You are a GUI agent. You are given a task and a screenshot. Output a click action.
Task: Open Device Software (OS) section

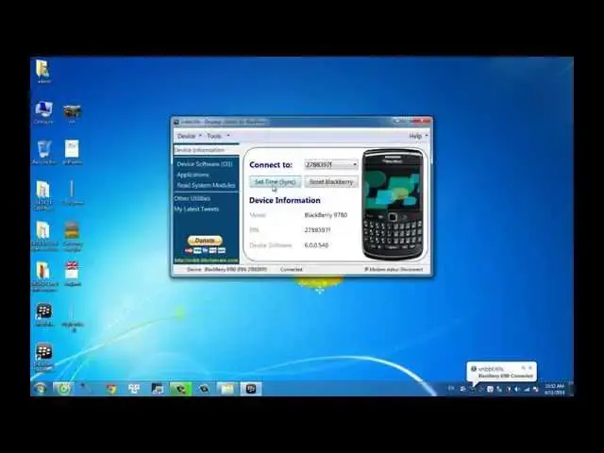[205, 164]
